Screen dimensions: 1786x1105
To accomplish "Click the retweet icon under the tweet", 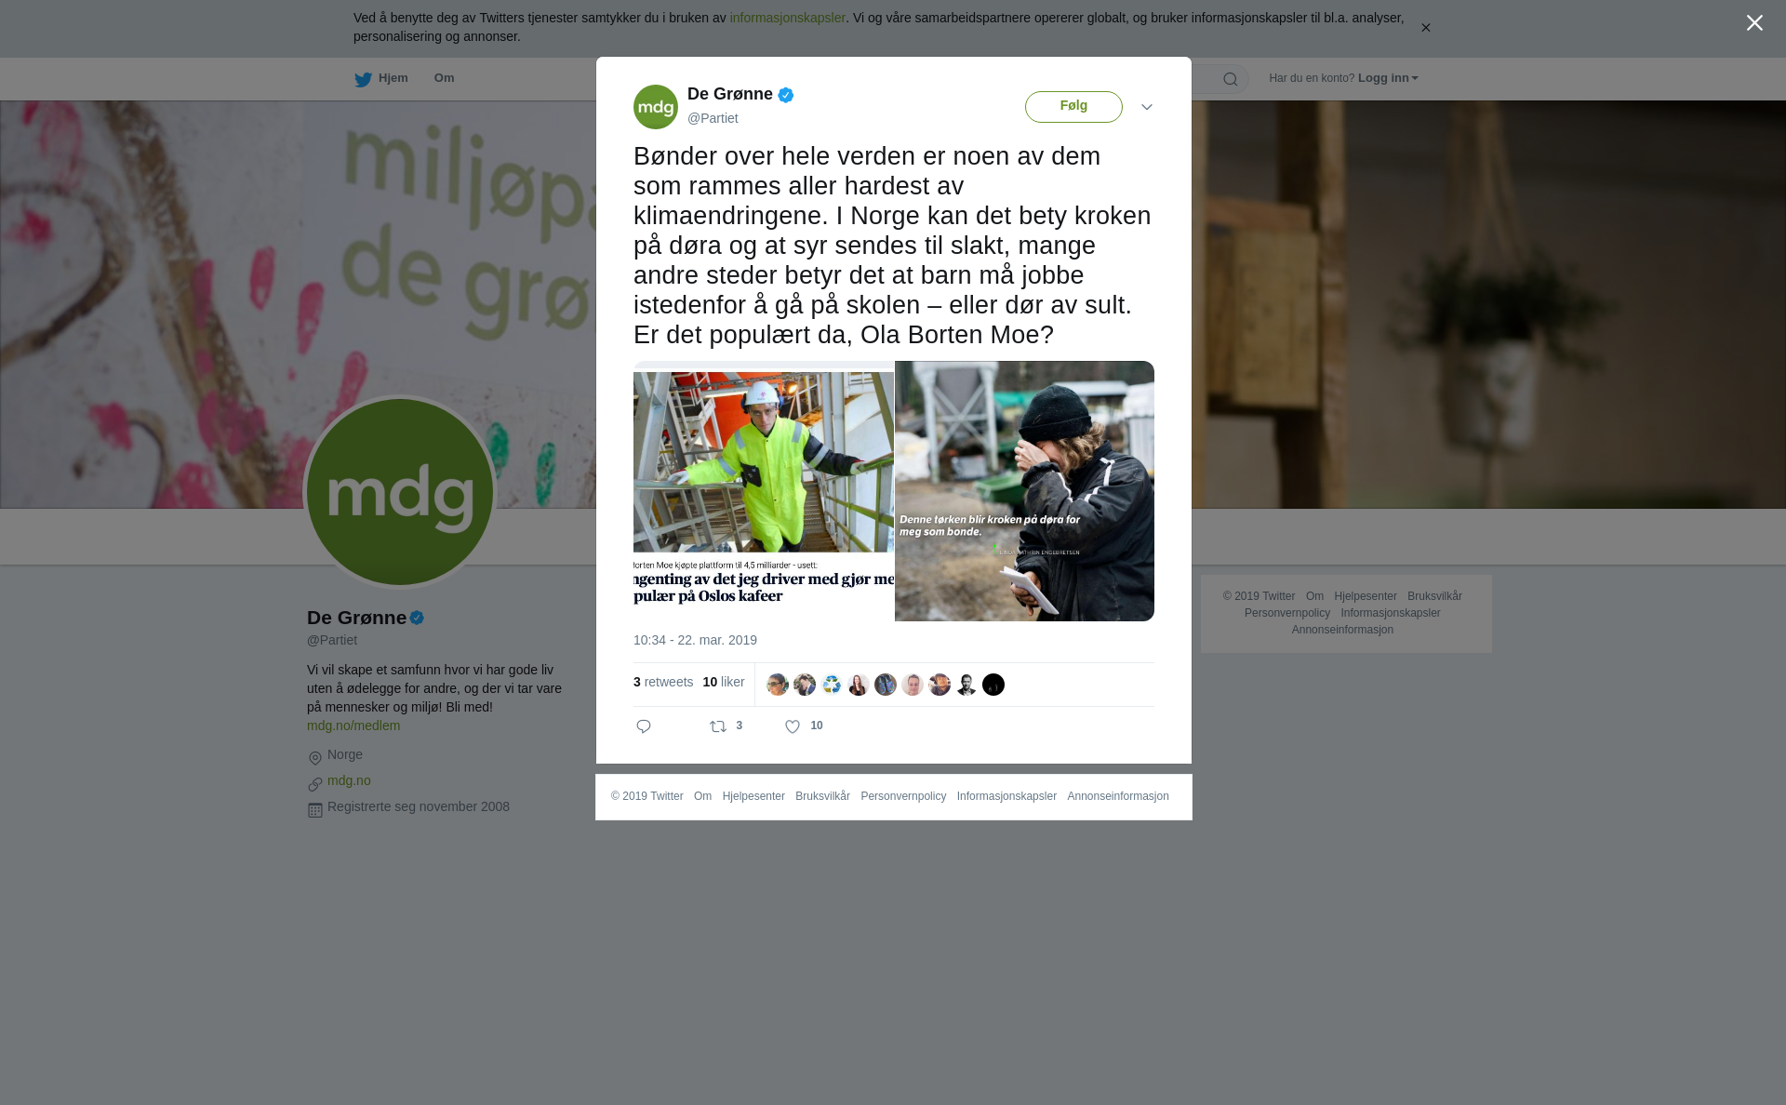I will tap(718, 726).
